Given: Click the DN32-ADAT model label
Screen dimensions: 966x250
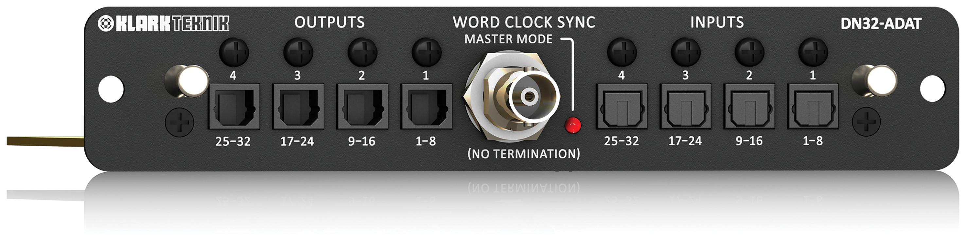Looking at the screenshot, I should (x=881, y=24).
